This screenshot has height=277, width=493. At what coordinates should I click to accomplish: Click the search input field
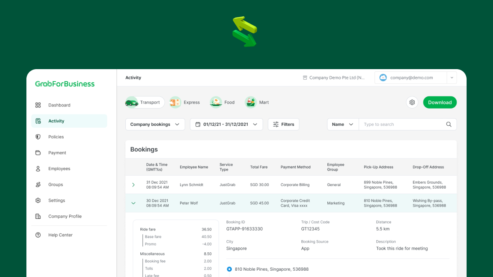402,124
